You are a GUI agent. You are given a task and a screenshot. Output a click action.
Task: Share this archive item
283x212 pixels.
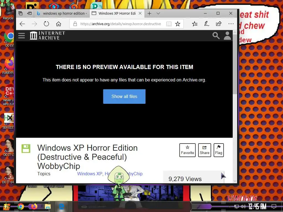[x=205, y=150]
